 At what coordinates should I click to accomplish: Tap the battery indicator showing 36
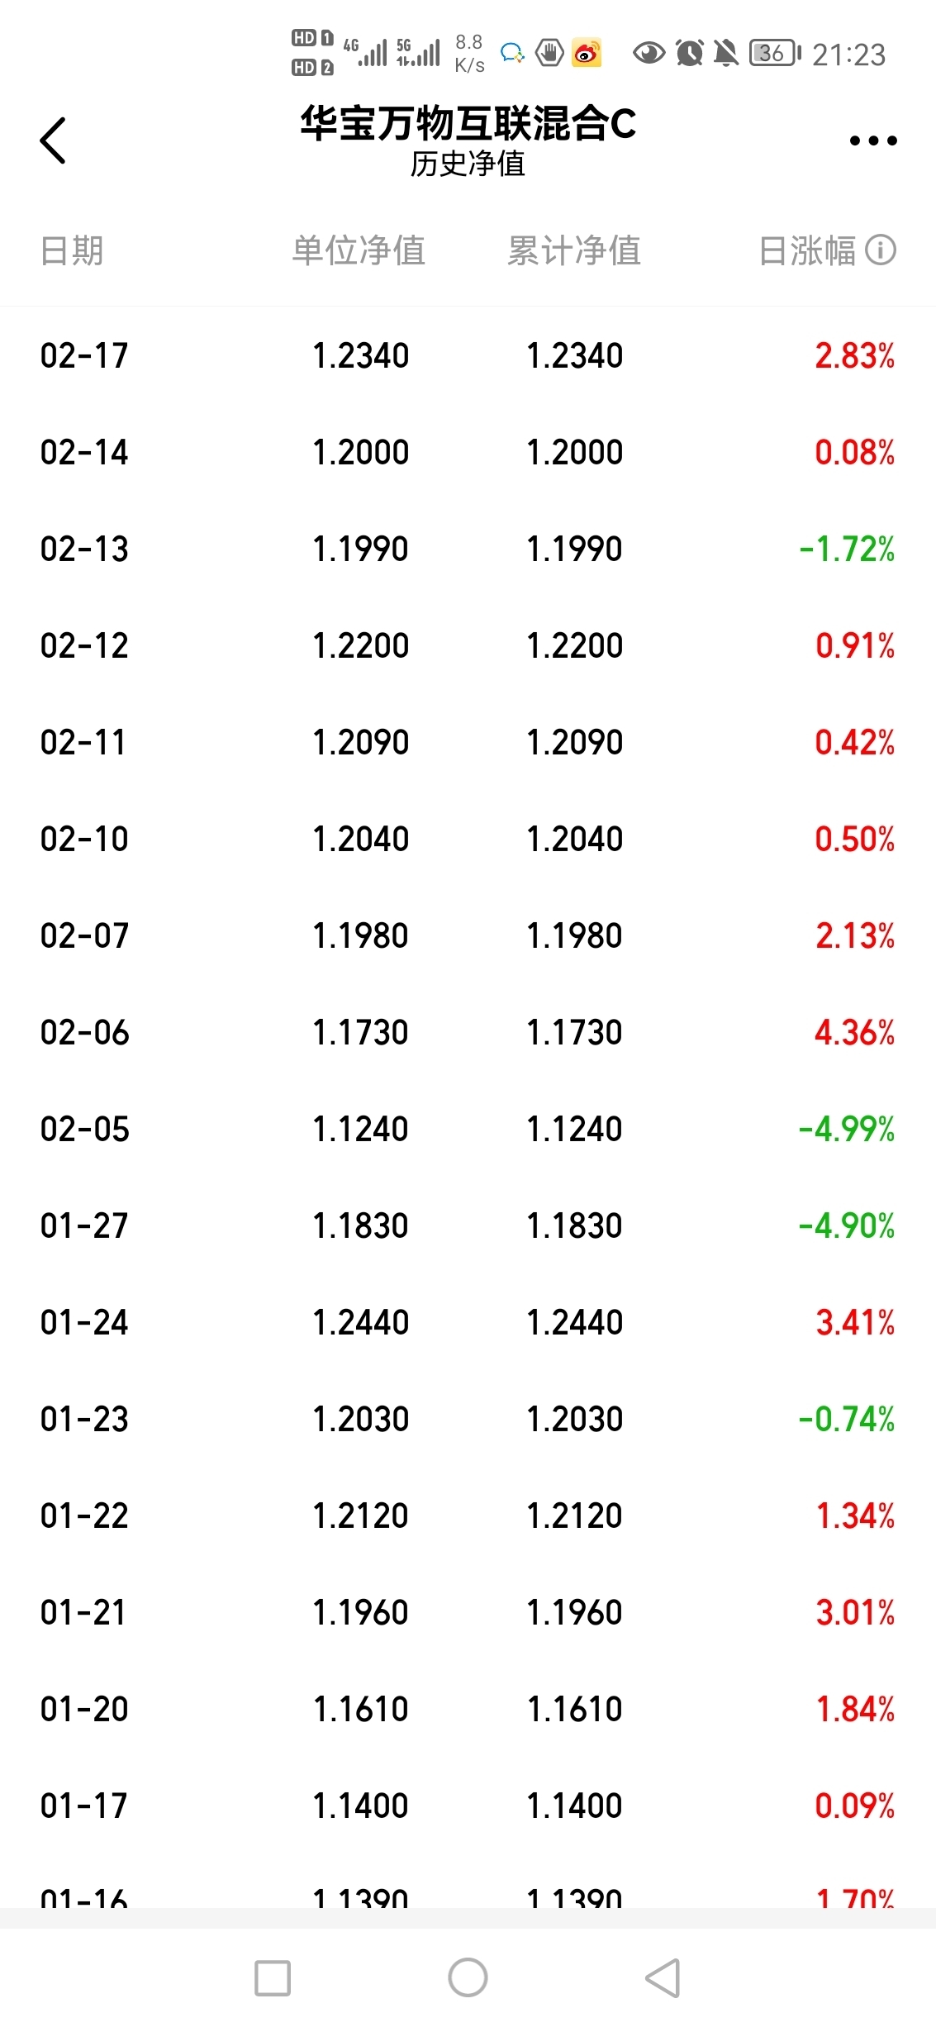pos(775,54)
